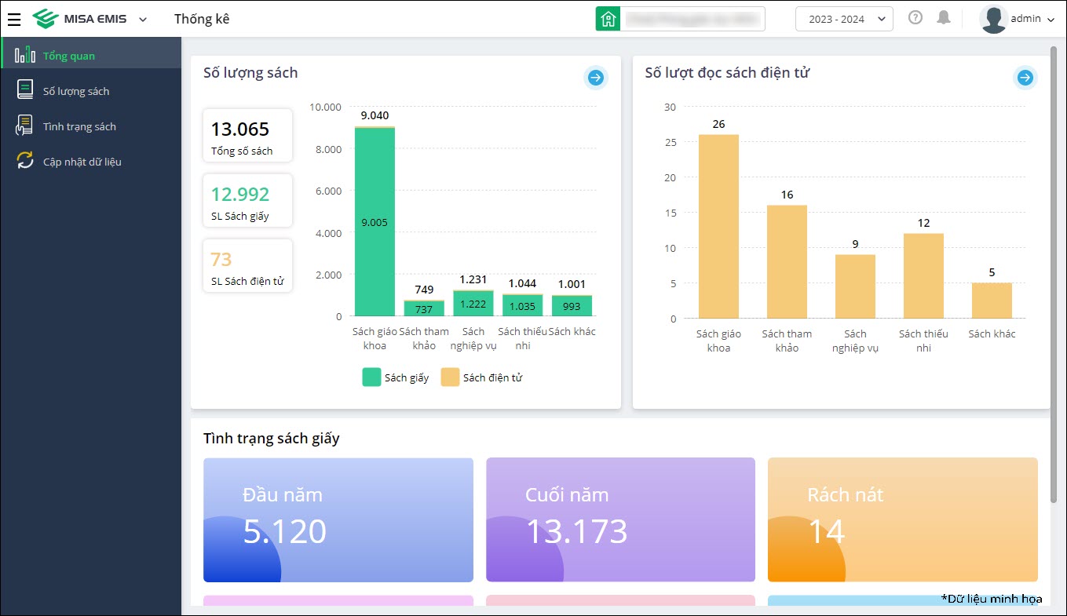Viewport: 1067px width, 616px height.
Task: Click Cập nhật dữ liệu in sidebar
Action: 82,162
